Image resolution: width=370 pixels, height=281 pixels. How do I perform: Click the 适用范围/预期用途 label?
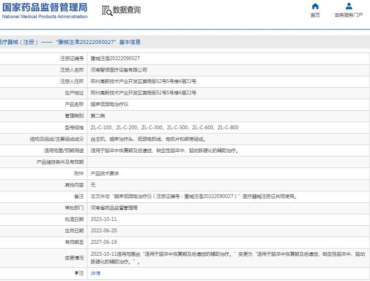click(63, 150)
